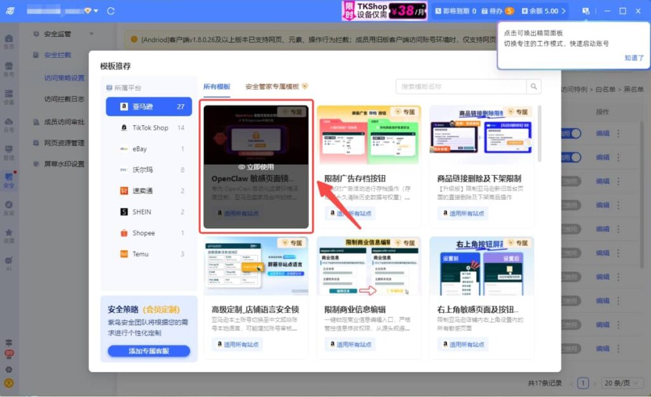Image resolution: width=651 pixels, height=397 pixels.
Task: Click the magnifier search icon in the modal
Action: pyautogui.click(x=533, y=87)
